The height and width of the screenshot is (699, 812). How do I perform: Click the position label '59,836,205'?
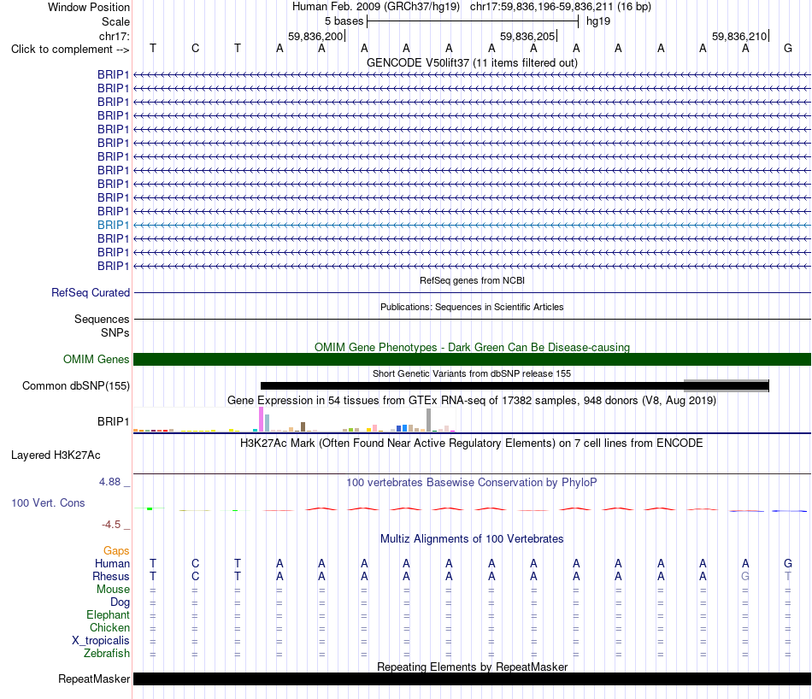pos(527,36)
